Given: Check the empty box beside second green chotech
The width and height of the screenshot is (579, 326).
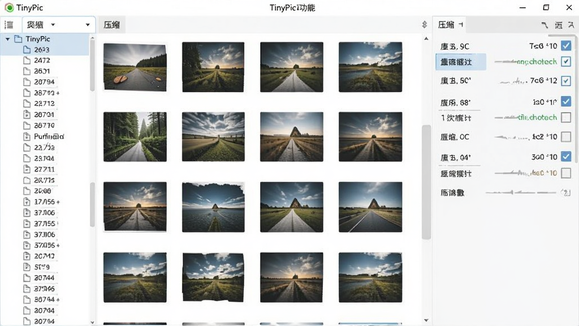Looking at the screenshot, I should pos(565,118).
